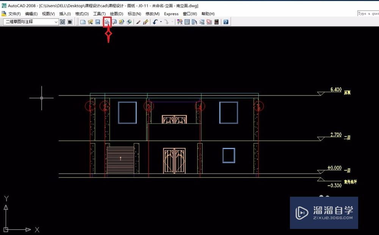Click the Publish icon
Image resolution: width=379 pixels, height=235 pixels.
pyautogui.click(x=121, y=22)
